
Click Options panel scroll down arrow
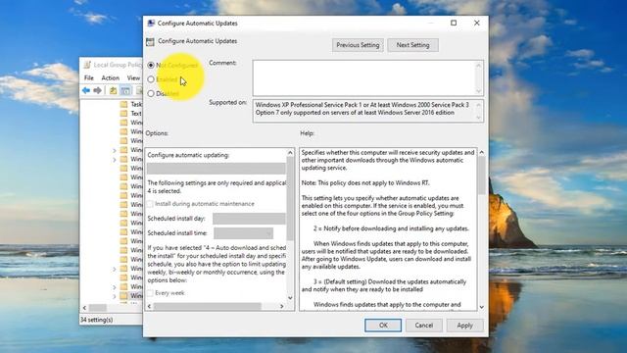(290, 298)
